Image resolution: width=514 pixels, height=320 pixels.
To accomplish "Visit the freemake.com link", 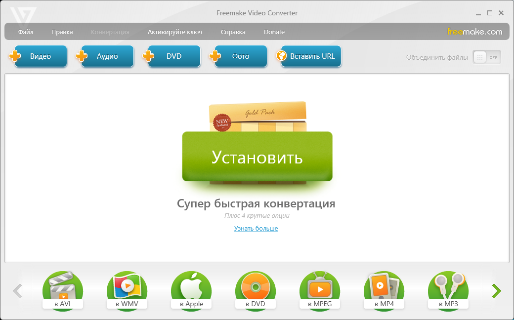I will coord(474,32).
